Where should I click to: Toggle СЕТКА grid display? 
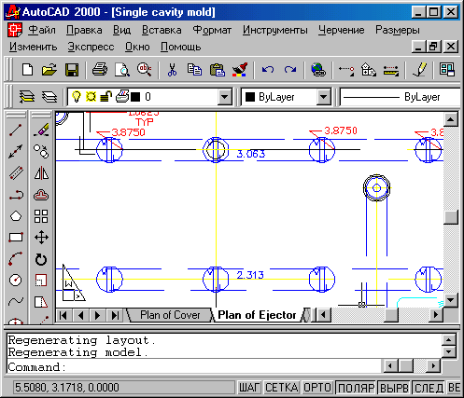[282, 388]
